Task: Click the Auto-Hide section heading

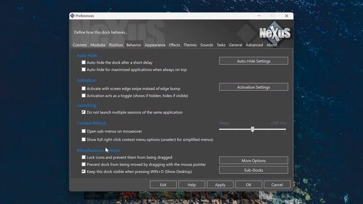Action: coord(87,56)
